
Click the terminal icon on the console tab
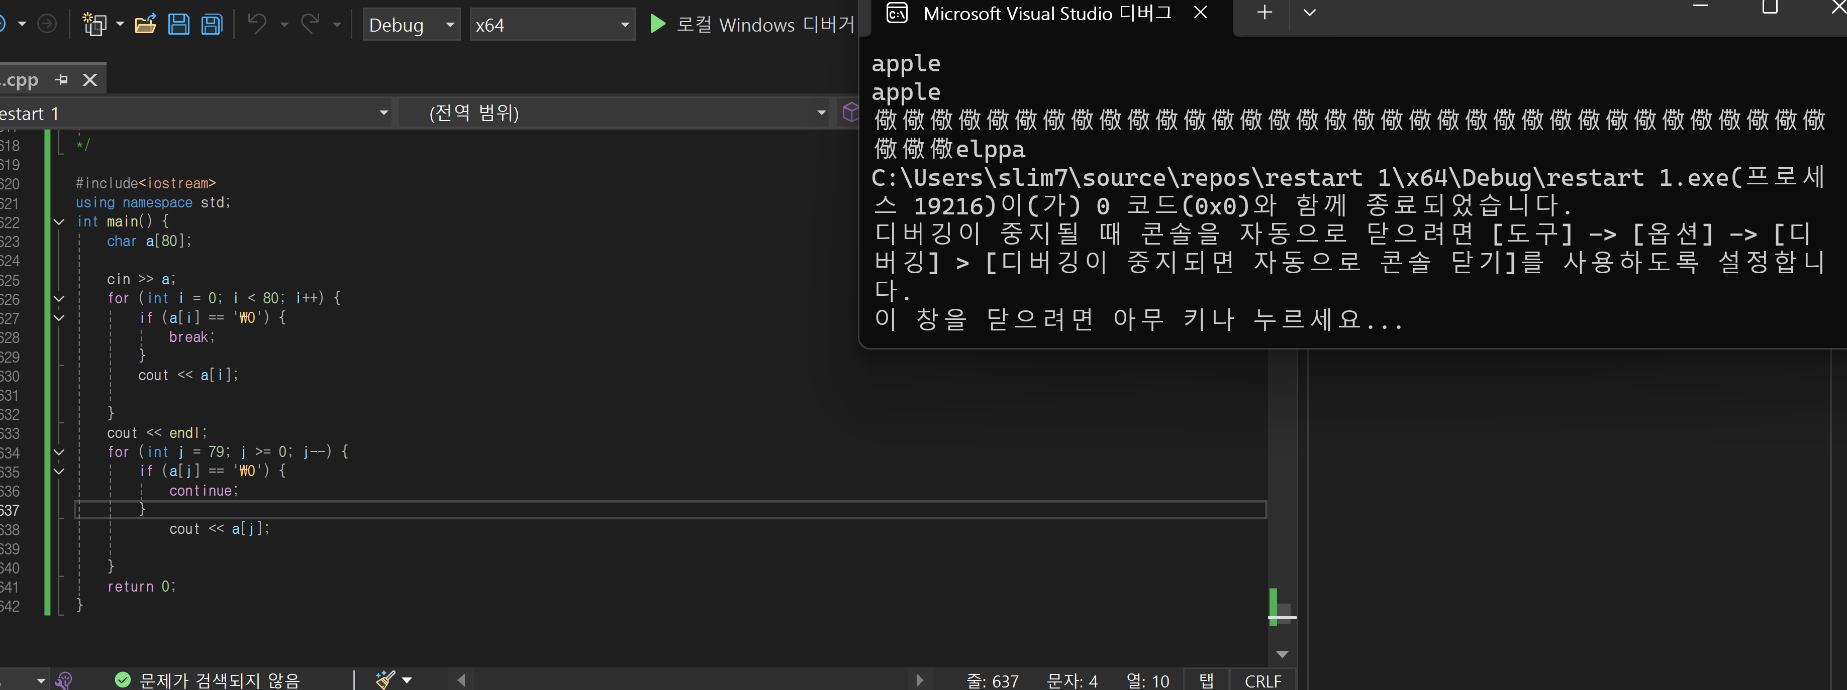(897, 13)
